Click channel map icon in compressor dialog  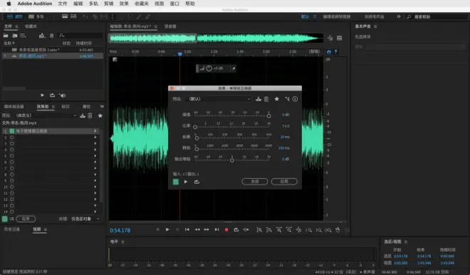pyautogui.click(x=287, y=99)
